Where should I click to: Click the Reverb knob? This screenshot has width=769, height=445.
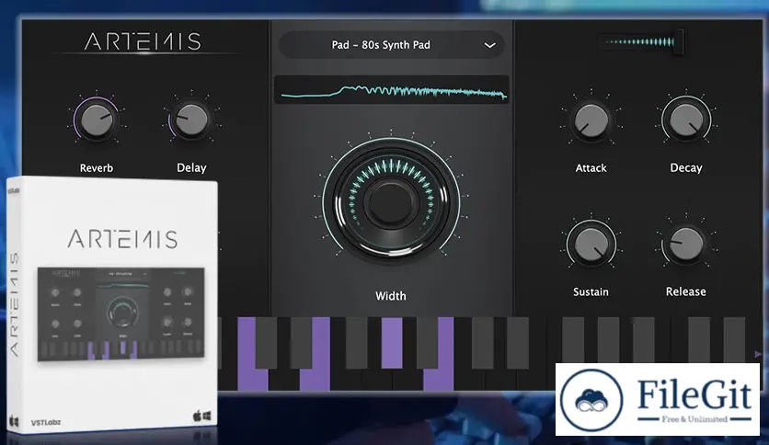[97, 120]
